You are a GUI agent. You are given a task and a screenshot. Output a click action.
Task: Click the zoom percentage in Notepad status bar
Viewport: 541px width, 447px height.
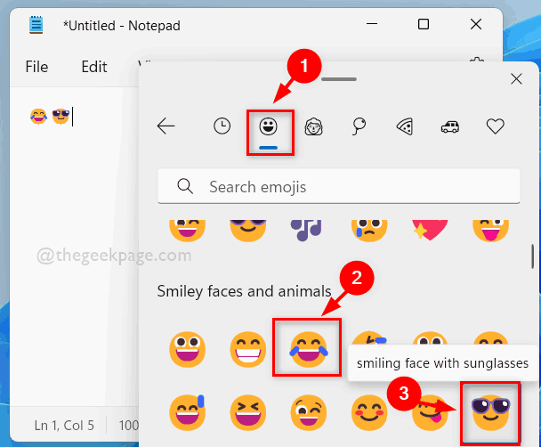(129, 426)
